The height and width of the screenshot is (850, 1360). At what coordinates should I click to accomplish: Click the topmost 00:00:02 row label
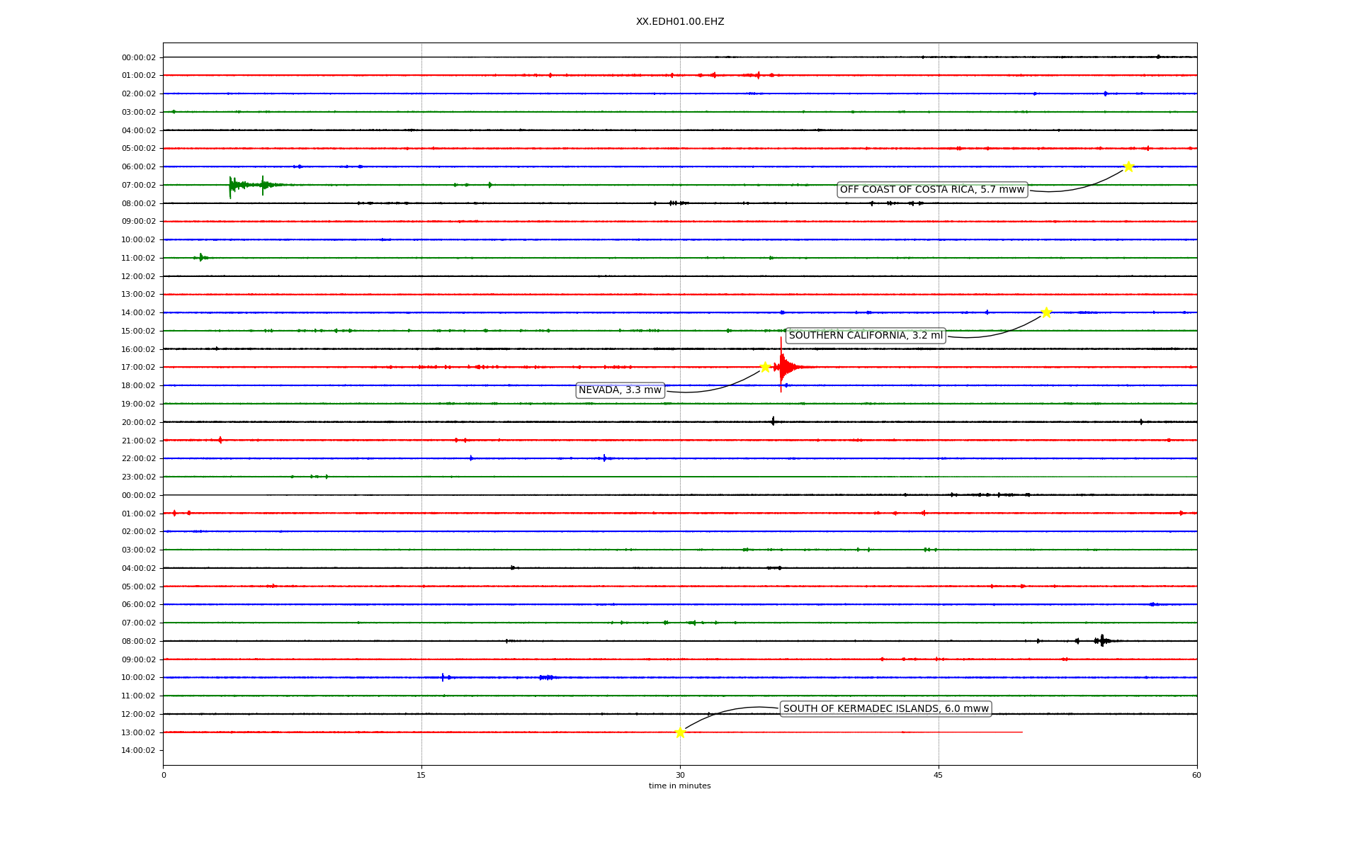point(139,57)
